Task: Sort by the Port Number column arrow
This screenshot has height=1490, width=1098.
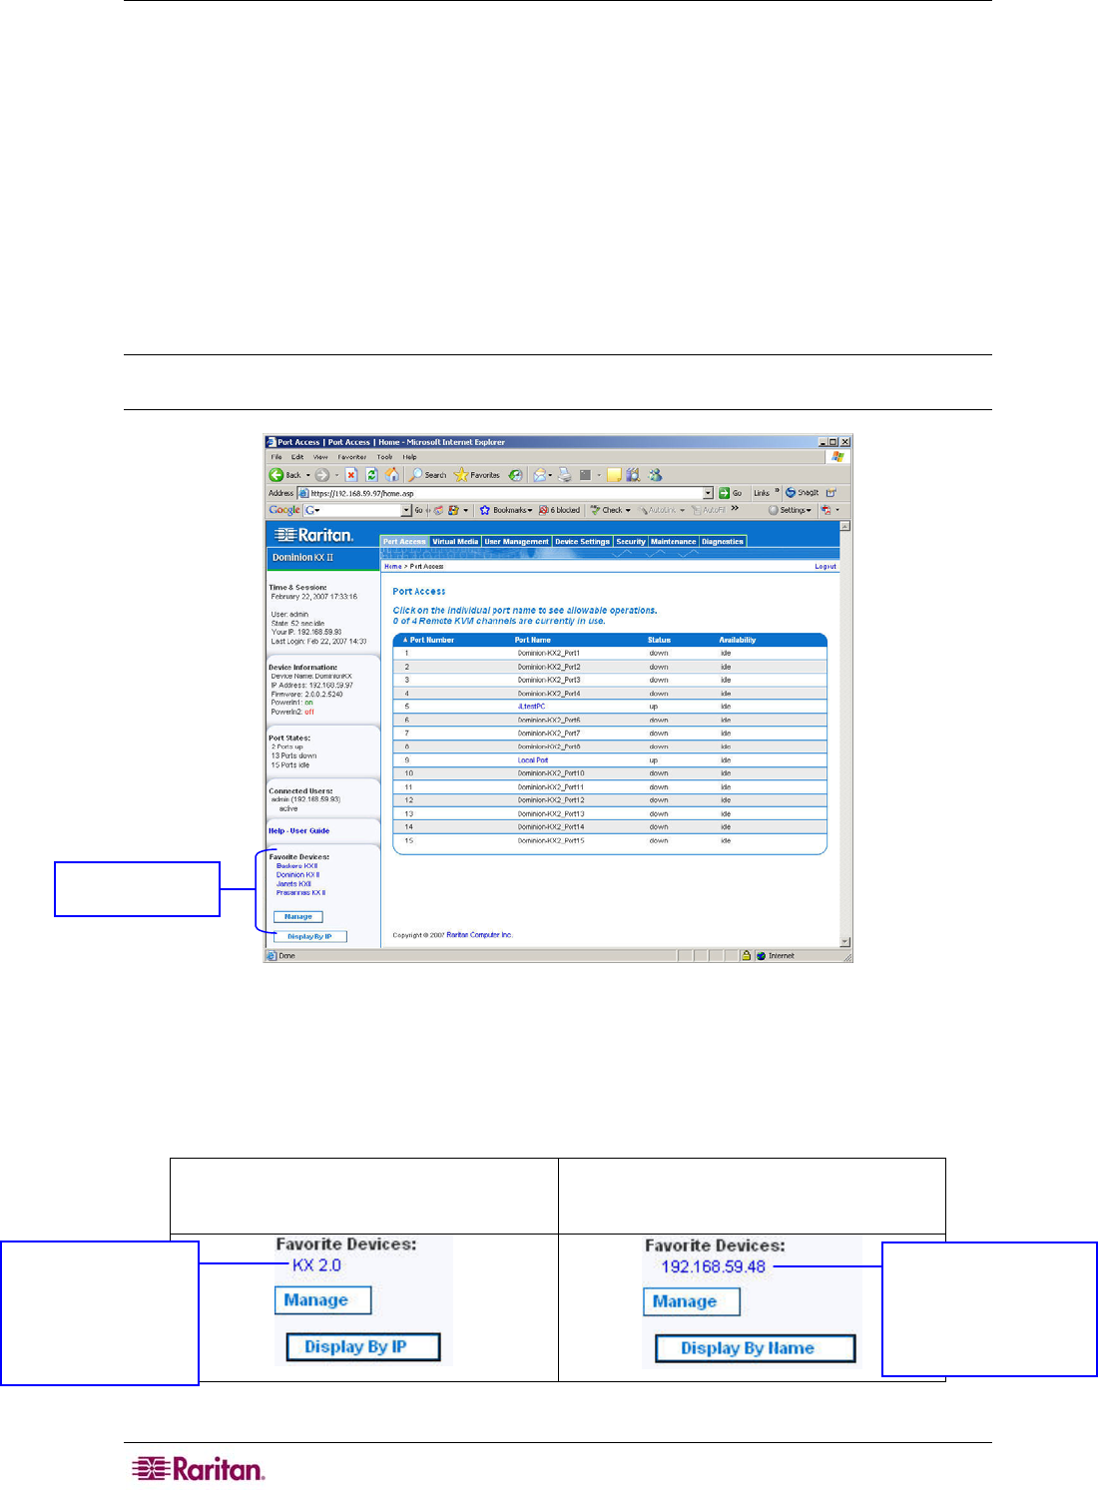Action: pos(405,640)
